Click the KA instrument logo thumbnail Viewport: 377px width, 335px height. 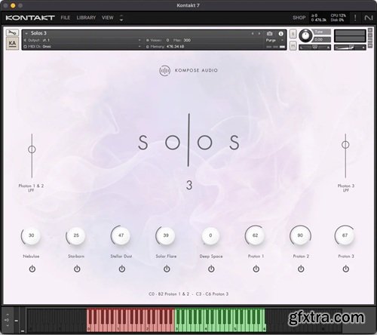coord(12,44)
